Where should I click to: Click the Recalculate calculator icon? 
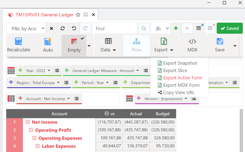point(18,41)
